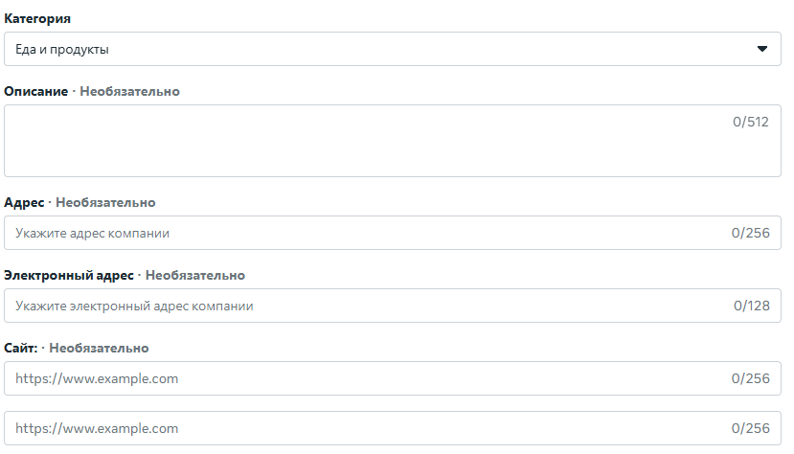The image size is (794, 454).
Task: Click the 0/128 character counter
Action: (752, 306)
